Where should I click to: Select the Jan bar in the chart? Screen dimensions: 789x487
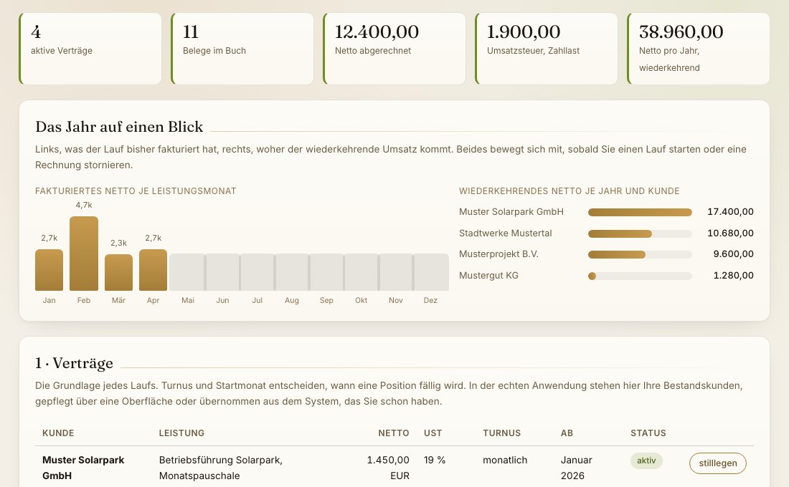[x=49, y=270]
